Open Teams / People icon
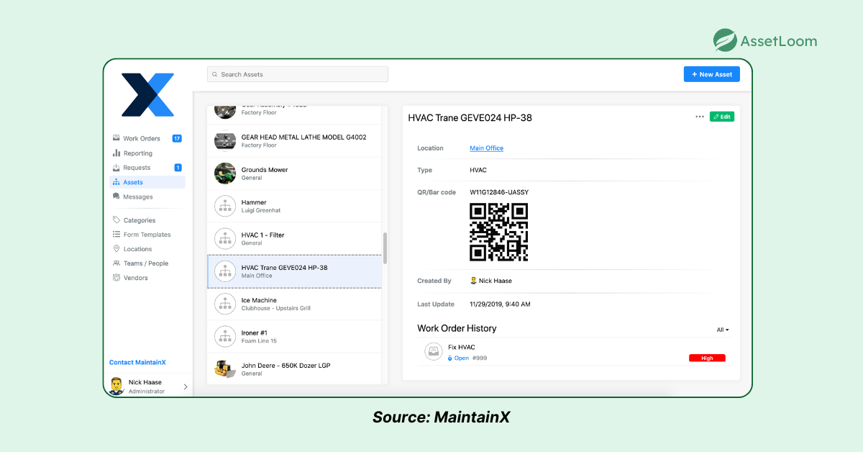Screen dimensions: 863x452 pos(117,263)
